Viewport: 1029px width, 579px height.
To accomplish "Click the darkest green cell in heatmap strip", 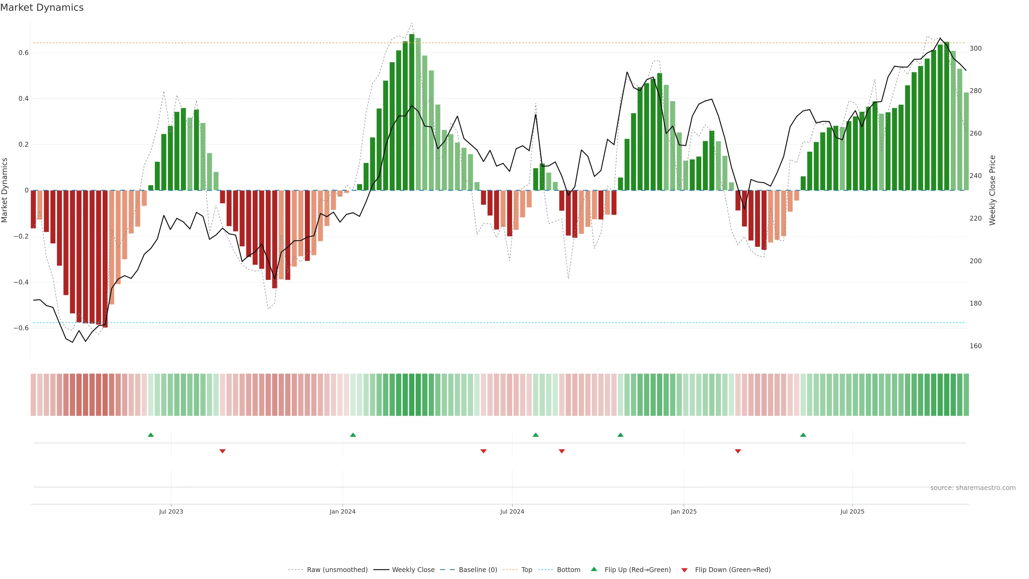I will click(411, 395).
